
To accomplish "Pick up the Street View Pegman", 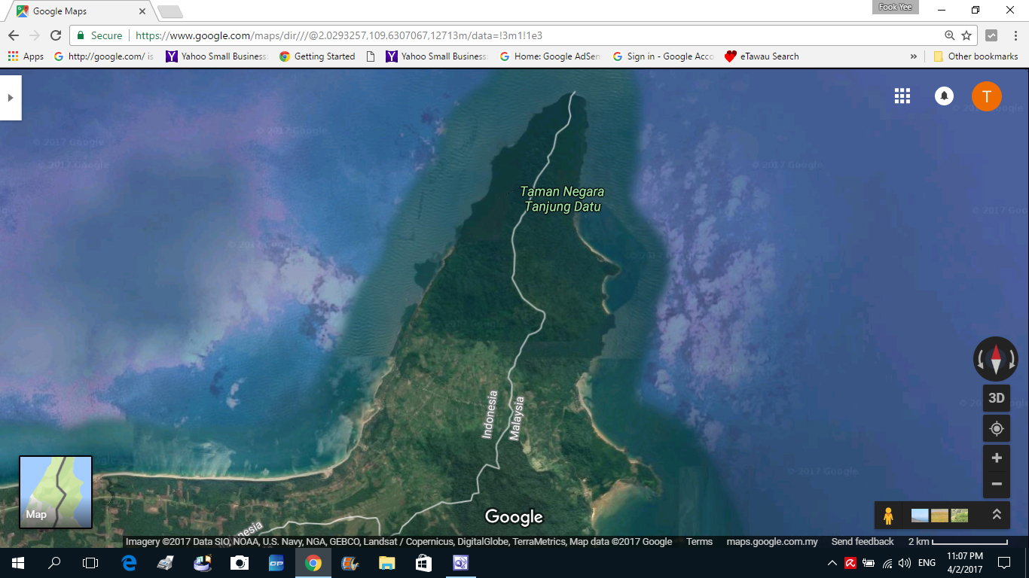I will point(888,516).
